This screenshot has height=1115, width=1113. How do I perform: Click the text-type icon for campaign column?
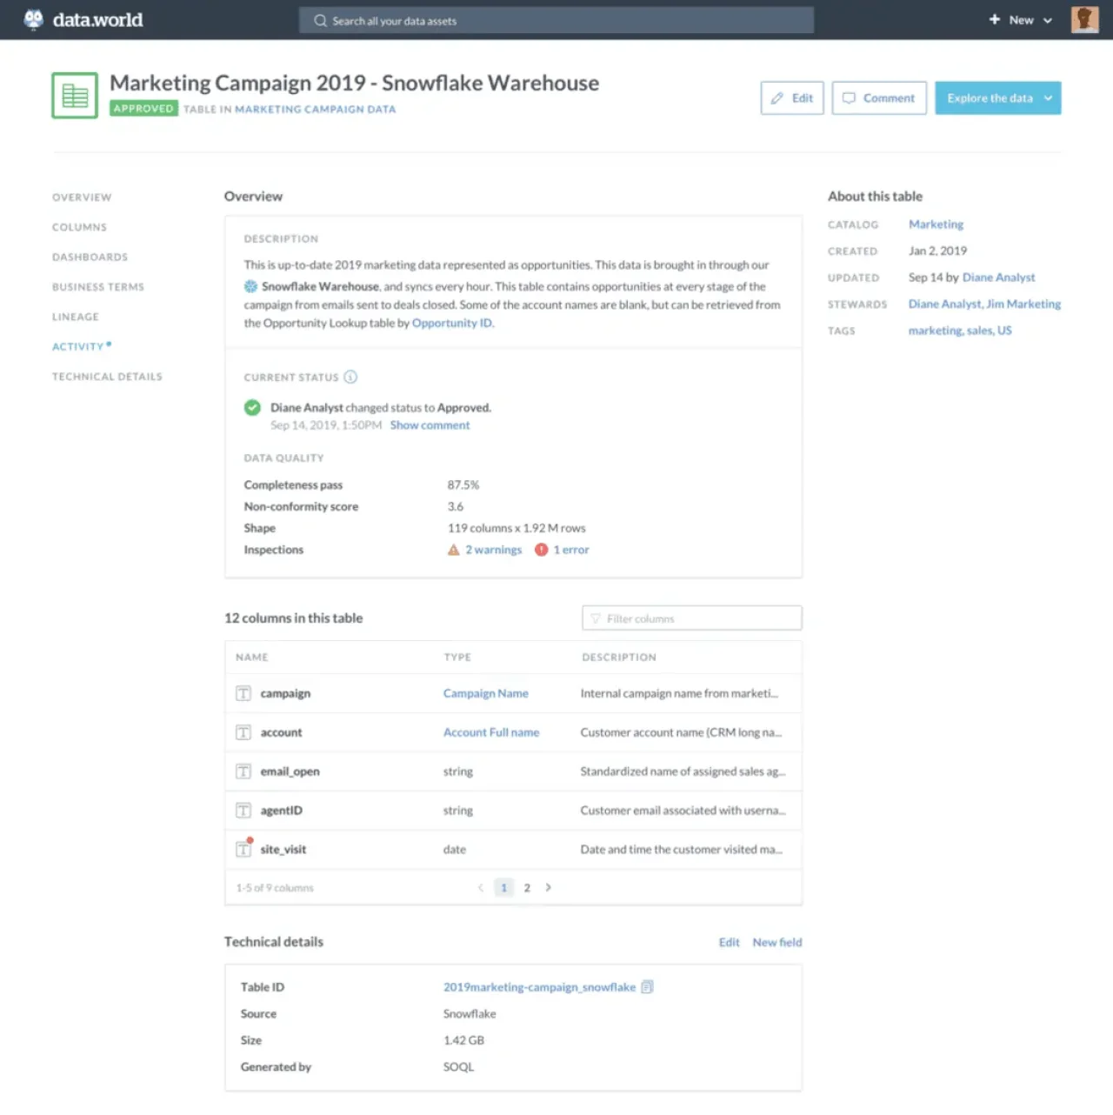[243, 693]
